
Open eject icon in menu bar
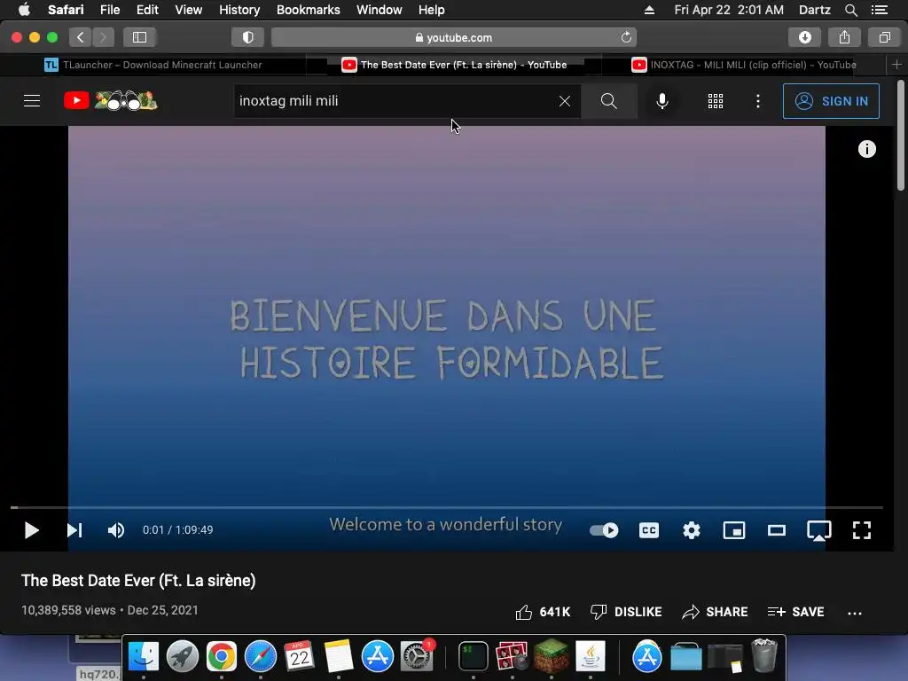pyautogui.click(x=649, y=10)
